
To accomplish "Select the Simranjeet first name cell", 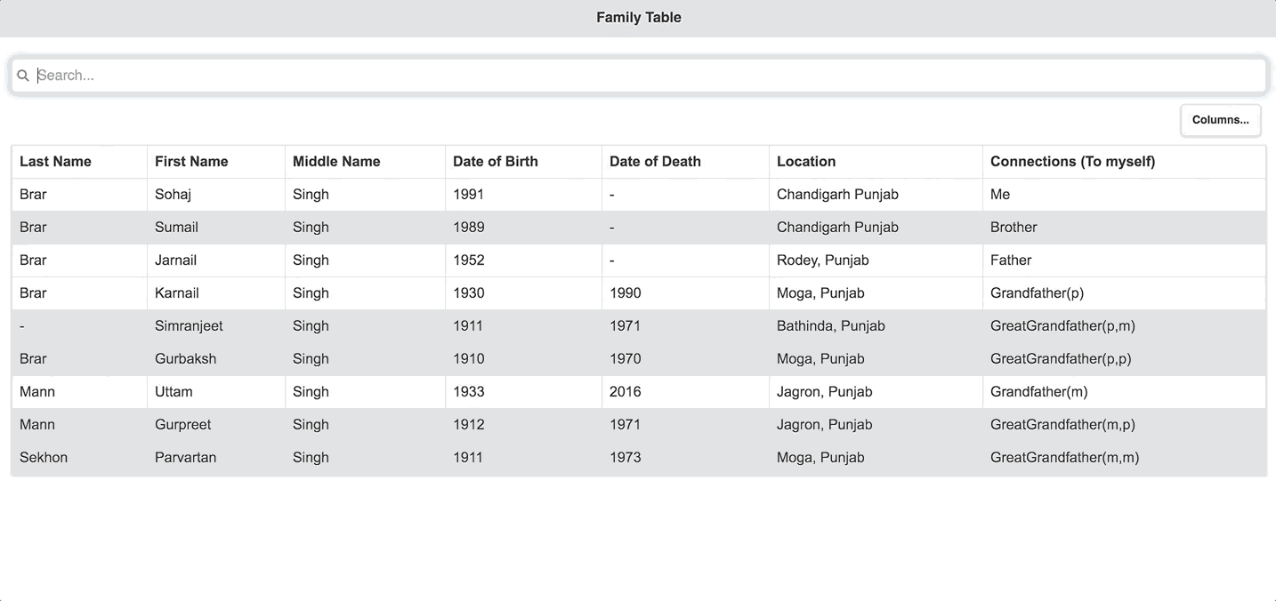I will 189,326.
